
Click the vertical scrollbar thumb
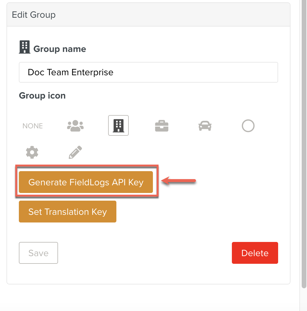(304, 148)
